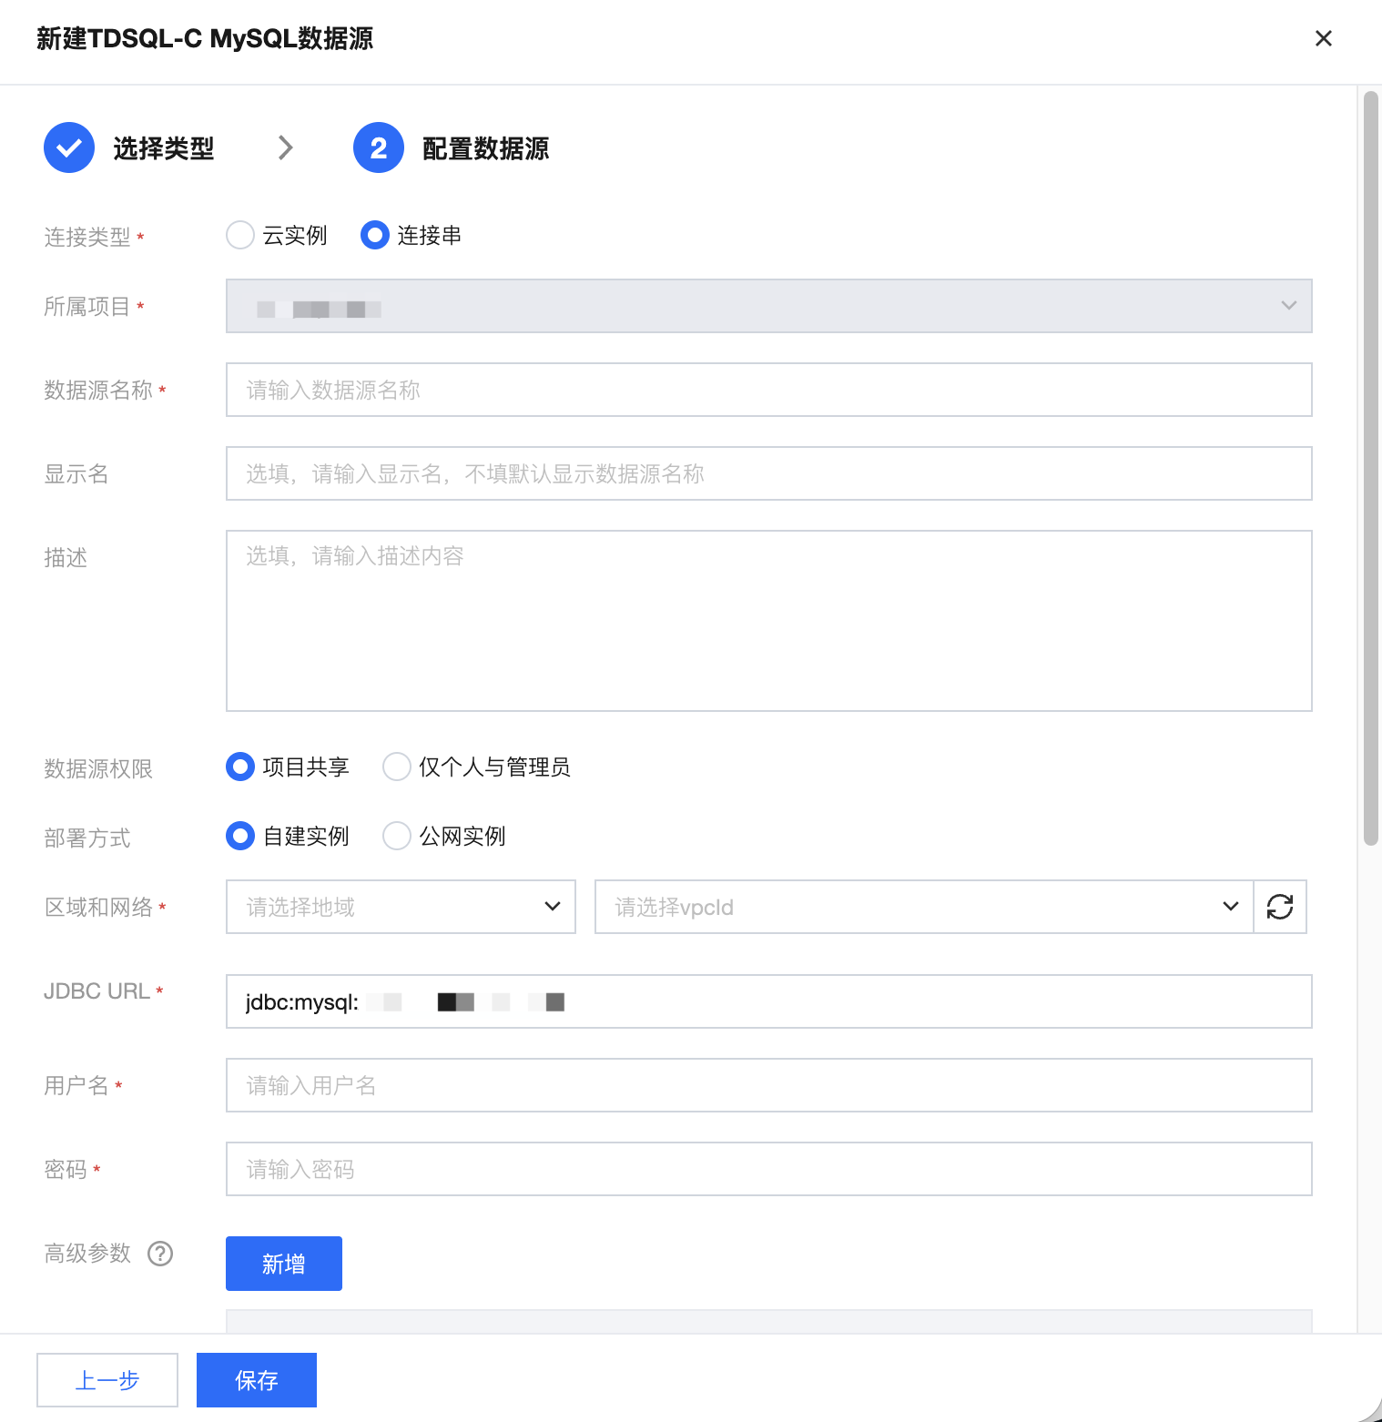
Task: Select the 连接串 connection type
Action: [x=375, y=235]
